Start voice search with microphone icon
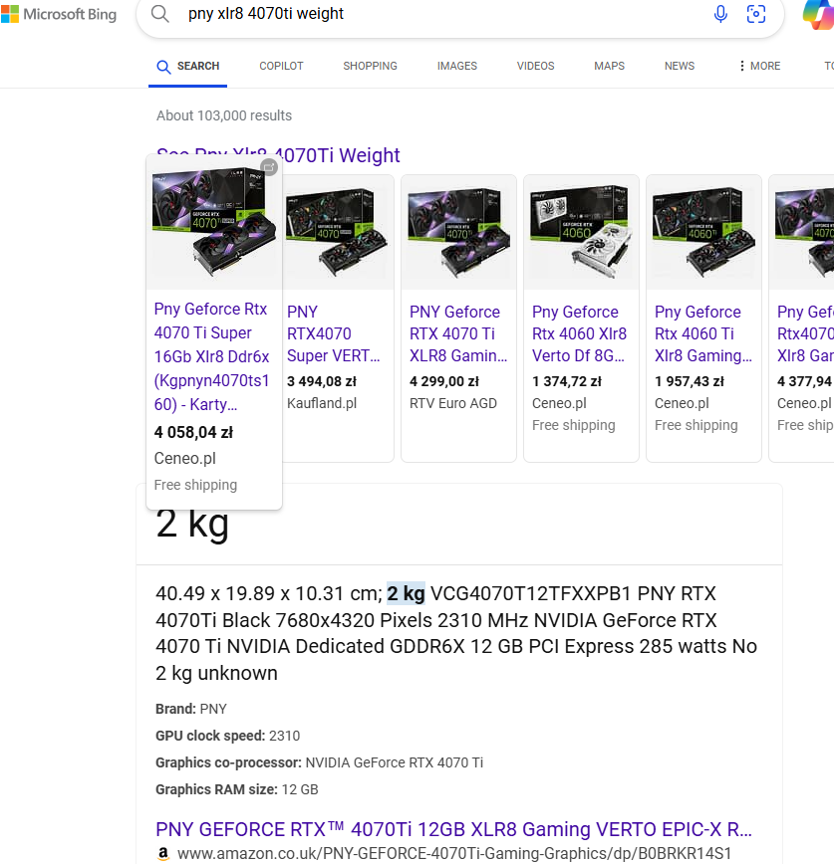This screenshot has height=864, width=834. click(x=720, y=14)
